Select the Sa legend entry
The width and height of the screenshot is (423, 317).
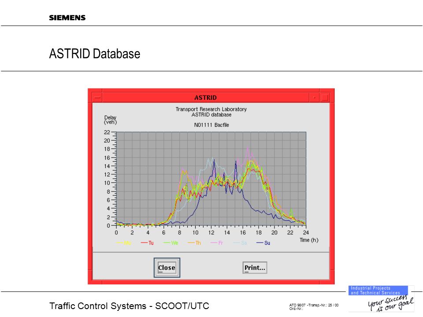coord(240,243)
